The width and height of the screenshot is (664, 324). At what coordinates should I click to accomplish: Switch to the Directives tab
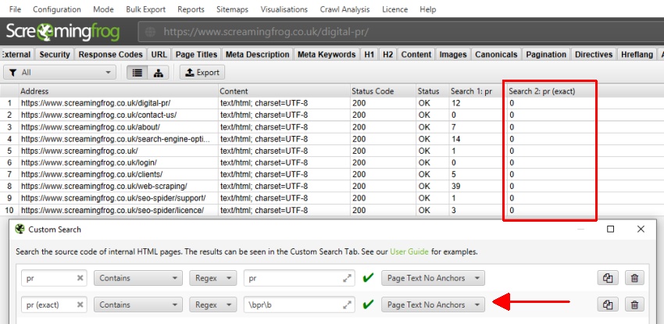coord(594,55)
